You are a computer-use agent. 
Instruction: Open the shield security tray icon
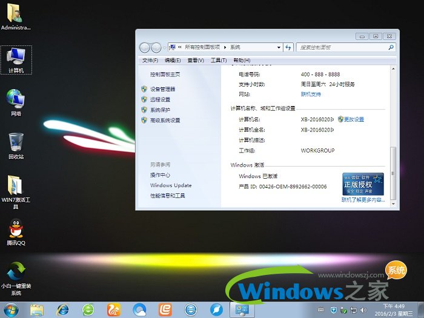click(x=334, y=310)
